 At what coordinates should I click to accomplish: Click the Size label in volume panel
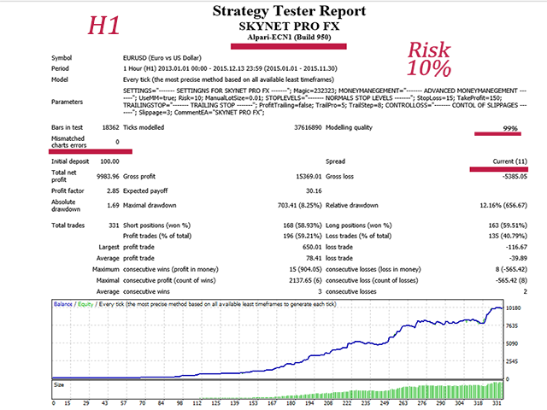[59, 385]
